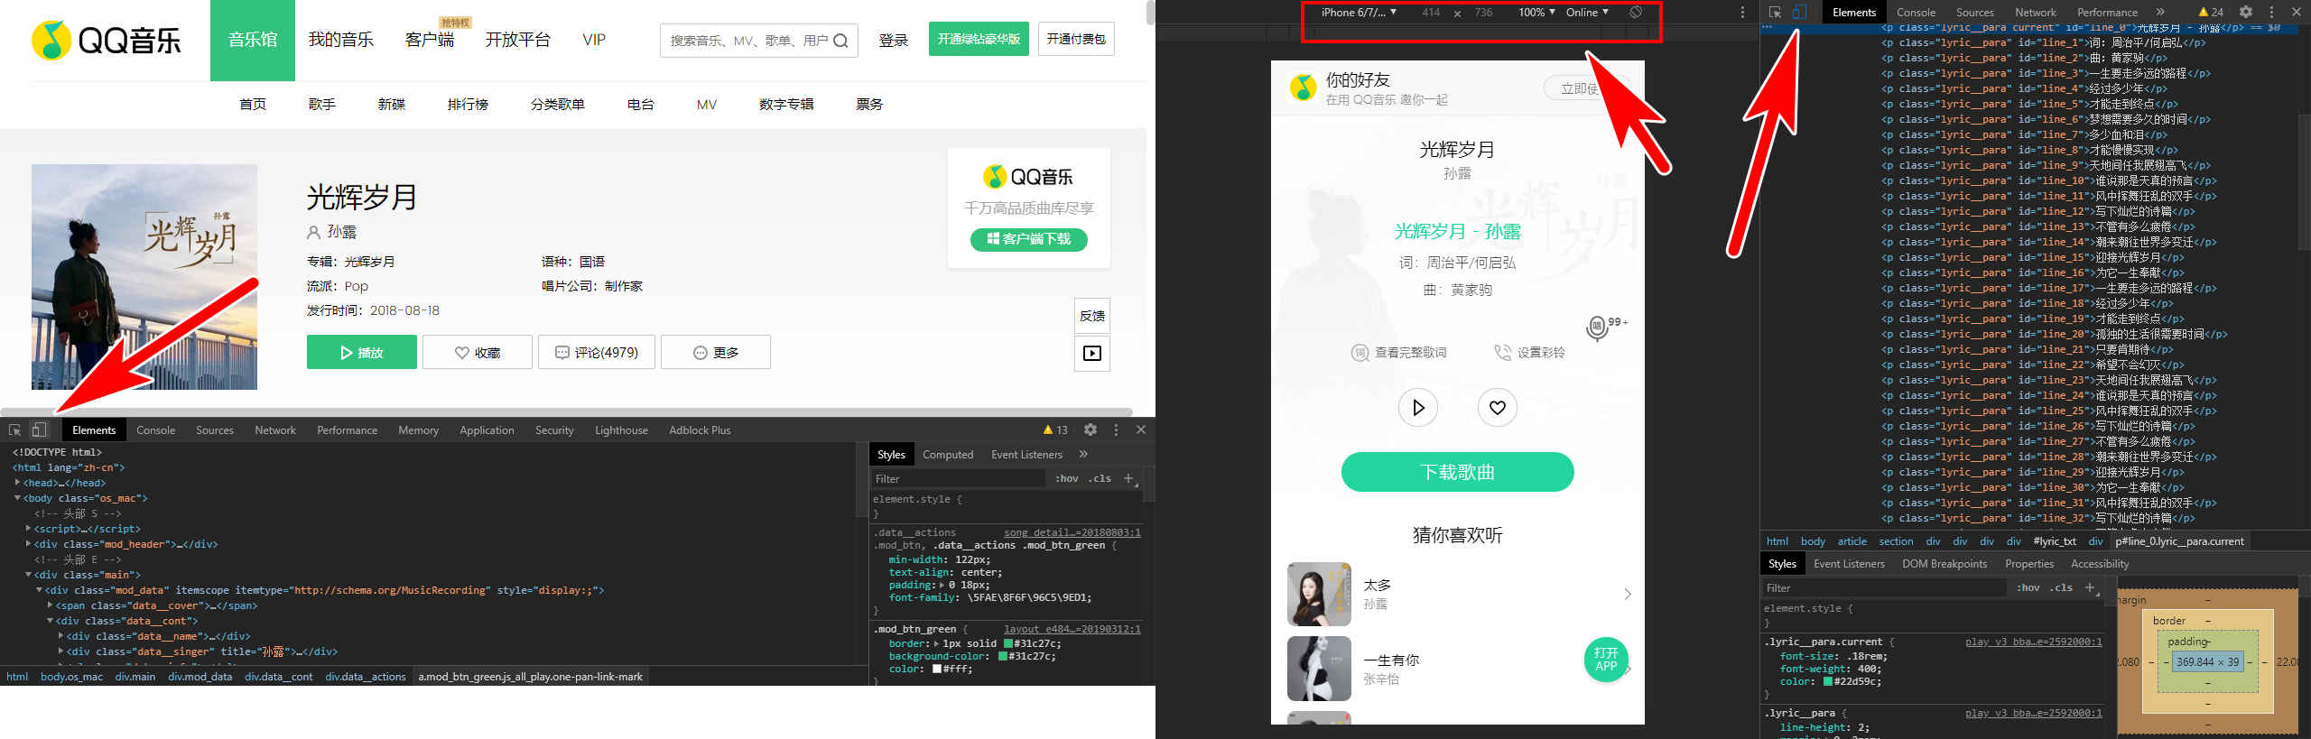Collapse the div class="main" node
This screenshot has height=739, width=2311.
(x=29, y=575)
